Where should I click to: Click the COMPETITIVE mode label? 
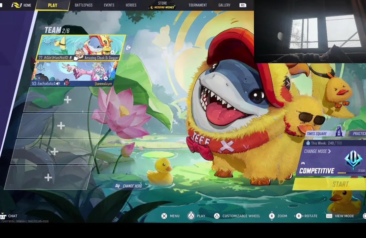click(317, 171)
